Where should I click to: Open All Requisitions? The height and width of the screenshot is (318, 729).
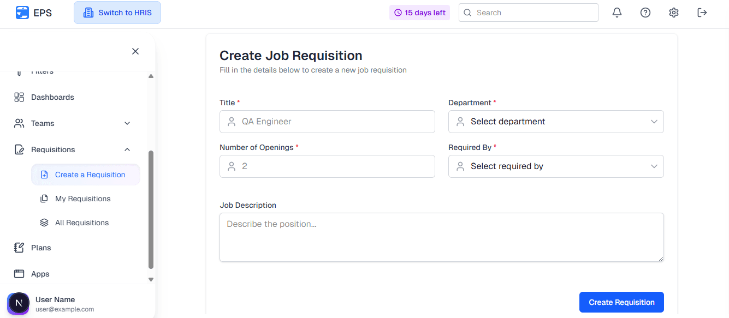click(86, 223)
